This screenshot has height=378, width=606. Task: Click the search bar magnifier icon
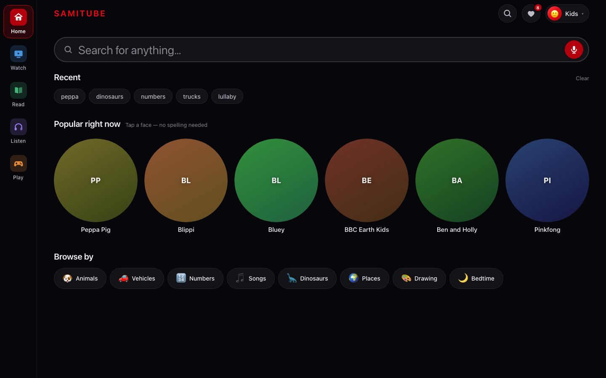(x=68, y=50)
